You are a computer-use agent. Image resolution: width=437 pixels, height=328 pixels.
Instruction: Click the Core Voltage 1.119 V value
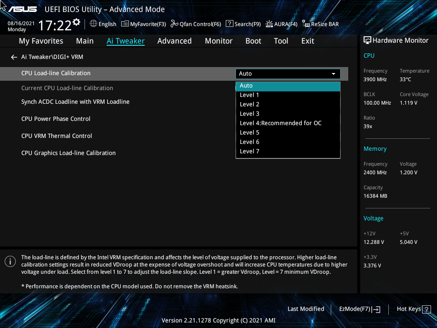click(408, 103)
